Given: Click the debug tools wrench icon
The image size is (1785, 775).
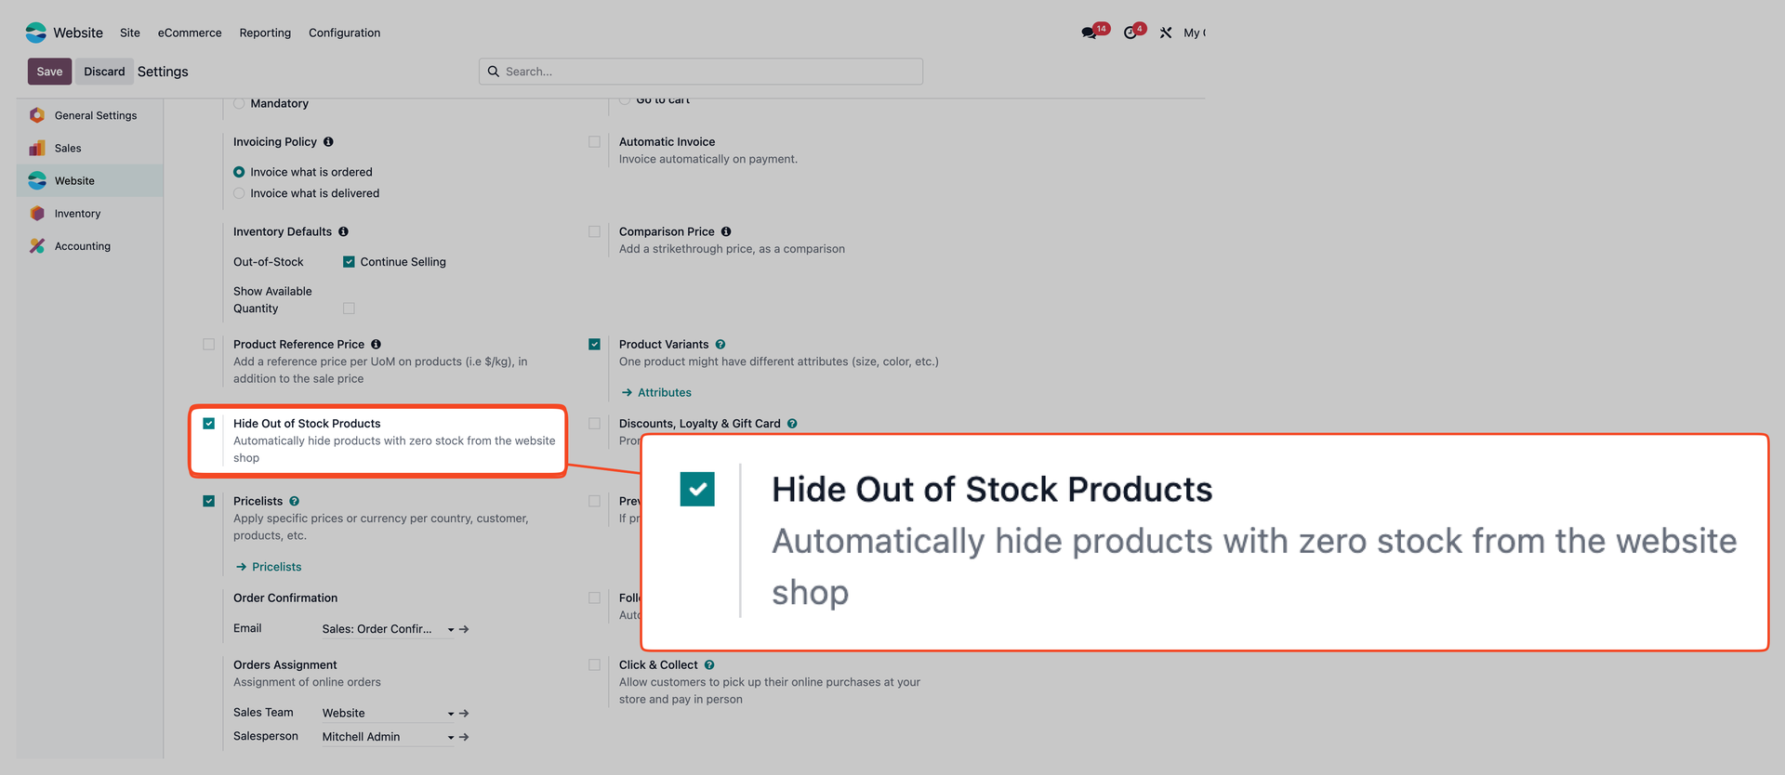Looking at the screenshot, I should [1166, 33].
